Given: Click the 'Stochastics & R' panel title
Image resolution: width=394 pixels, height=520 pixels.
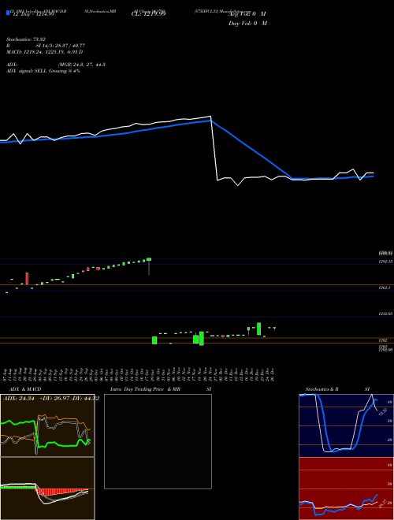Looking at the screenshot, I should [322, 389].
